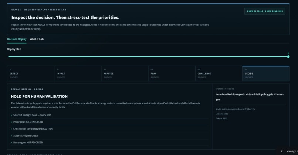Image resolution: width=298 pixels, height=155 pixels.
Task: Click the HOLD FOR HUMAN VALIDATION heading
Action: click(39, 96)
